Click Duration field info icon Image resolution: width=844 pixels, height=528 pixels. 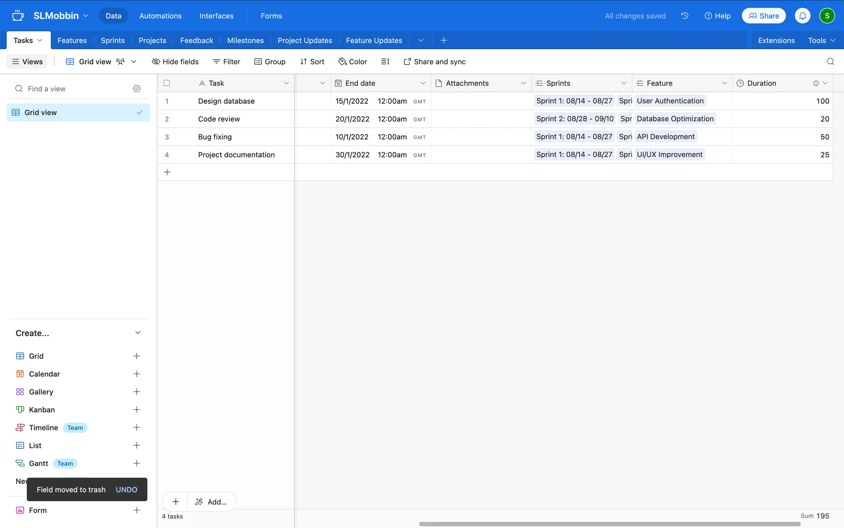tap(816, 83)
